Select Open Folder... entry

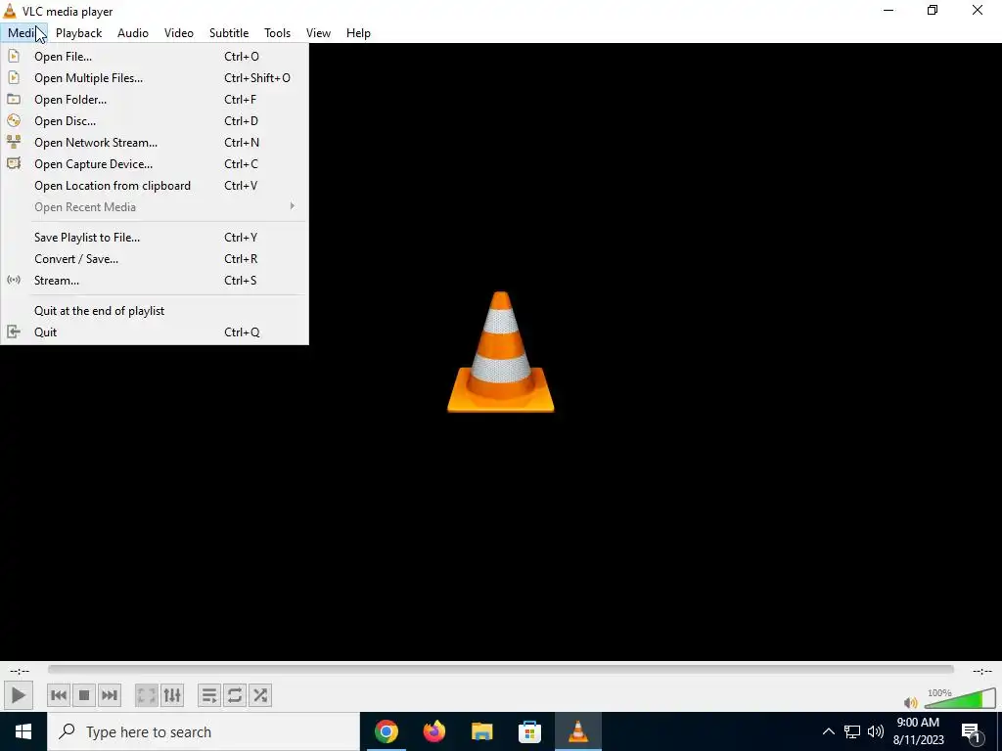(154, 100)
